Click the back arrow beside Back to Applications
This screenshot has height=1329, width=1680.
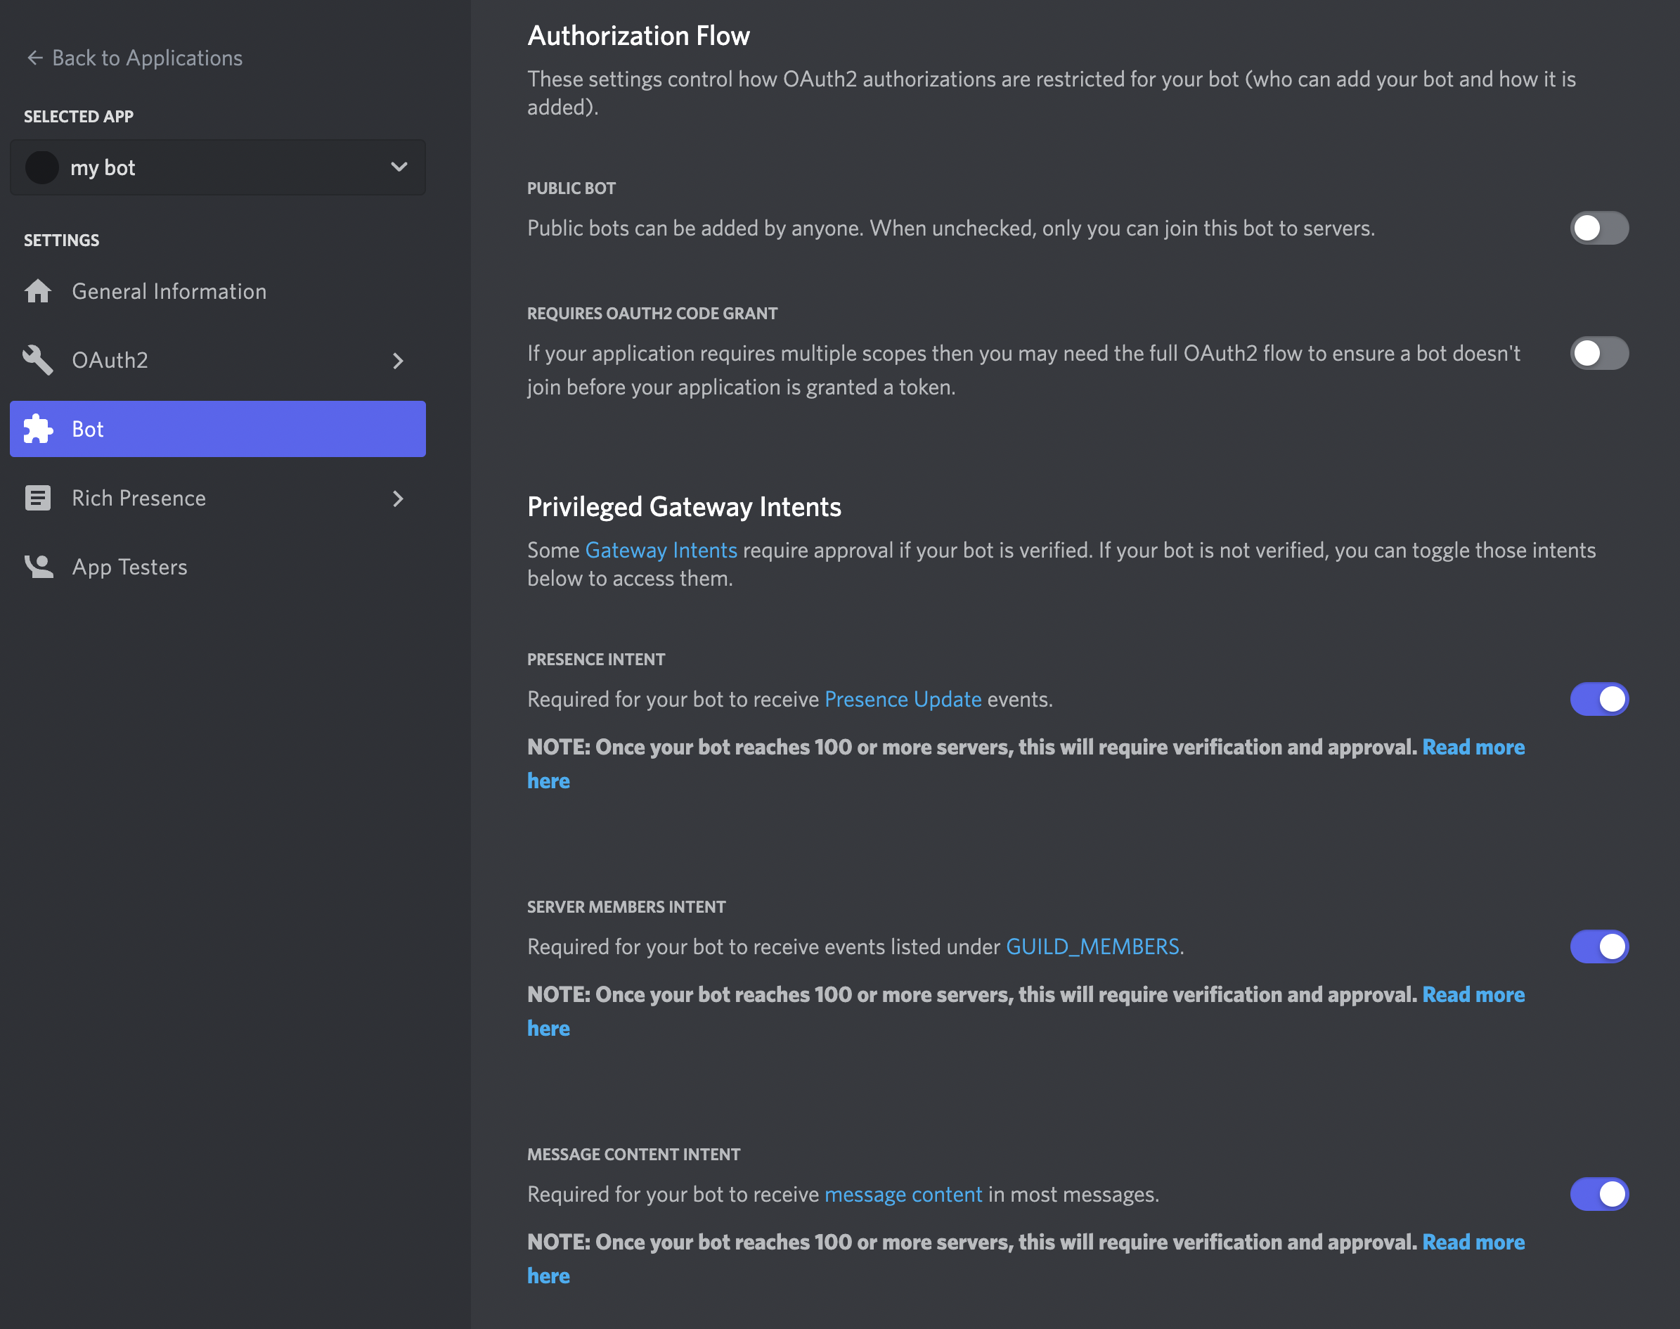34,58
